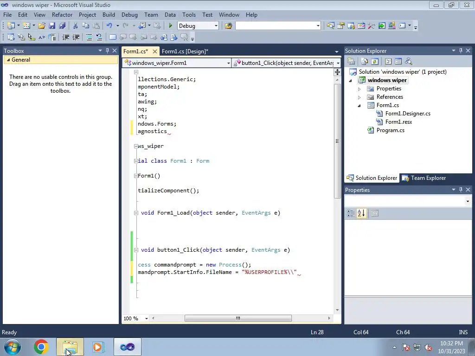This screenshot has height=356, width=475.
Task: Open the Debug menu
Action: point(129,14)
